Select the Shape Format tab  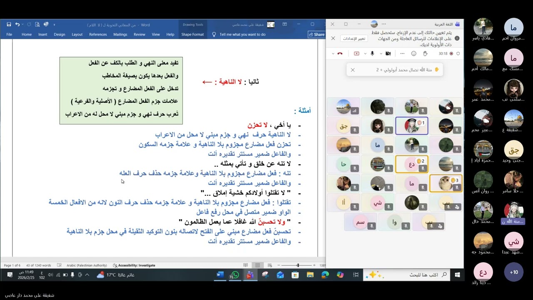(x=192, y=35)
